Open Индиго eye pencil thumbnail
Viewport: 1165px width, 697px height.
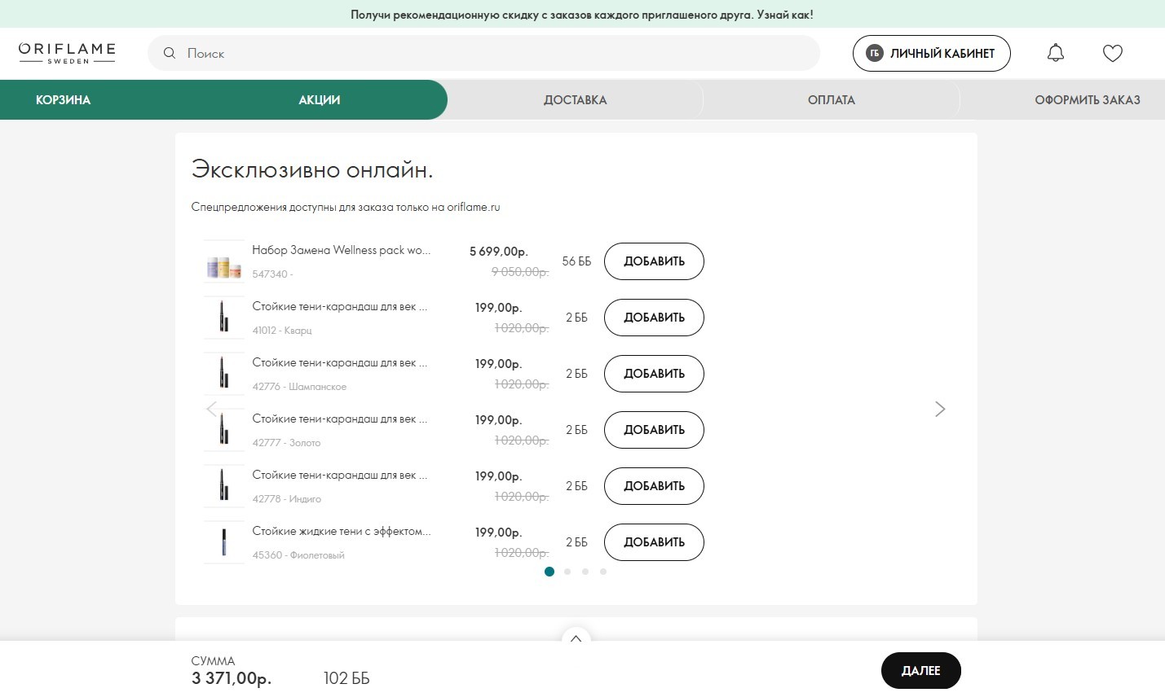coord(224,486)
